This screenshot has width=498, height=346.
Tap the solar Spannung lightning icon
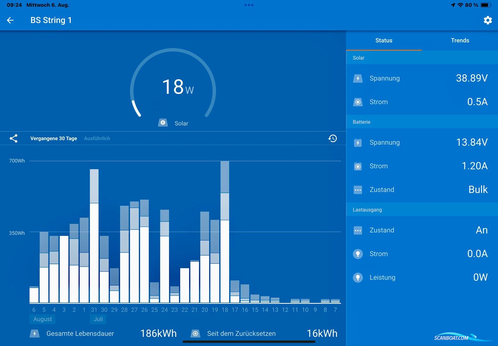coord(358,78)
